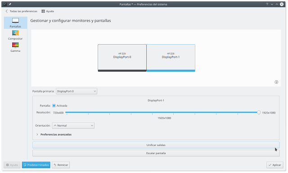Click the middle of the resolution slider track

point(163,112)
